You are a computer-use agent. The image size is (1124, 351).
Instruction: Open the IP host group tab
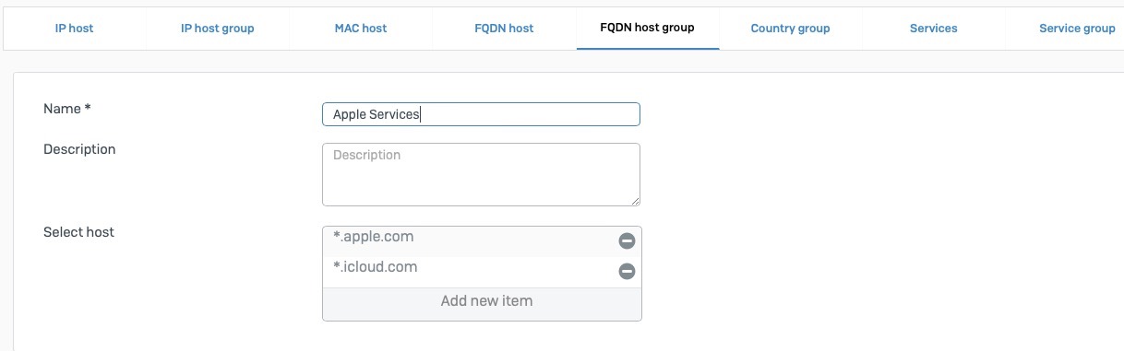pos(217,29)
